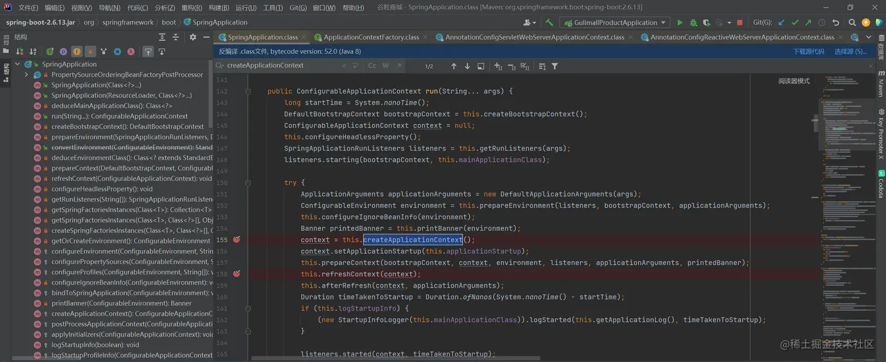Rollback changes with undo arrow
The width and height of the screenshot is (886, 362).
(x=836, y=22)
